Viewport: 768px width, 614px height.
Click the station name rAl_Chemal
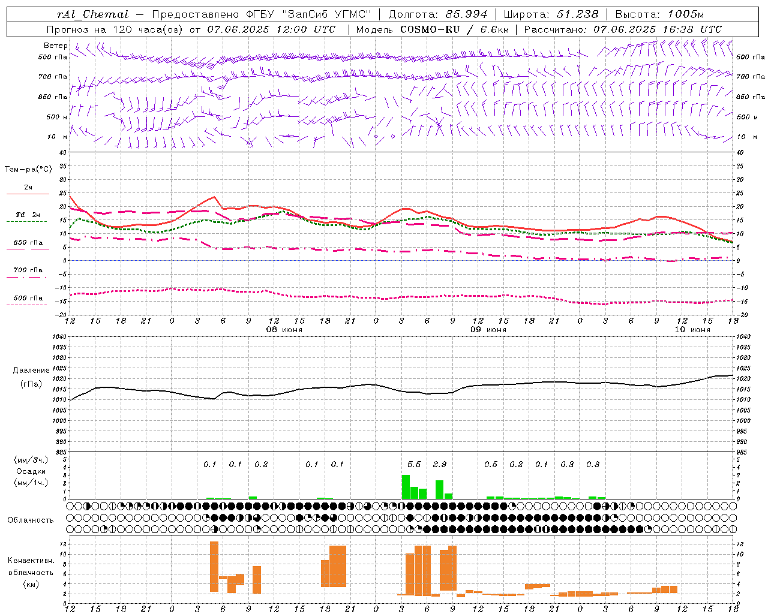click(x=92, y=14)
